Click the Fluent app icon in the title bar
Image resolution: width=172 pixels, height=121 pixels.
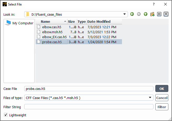[x=5, y=4]
